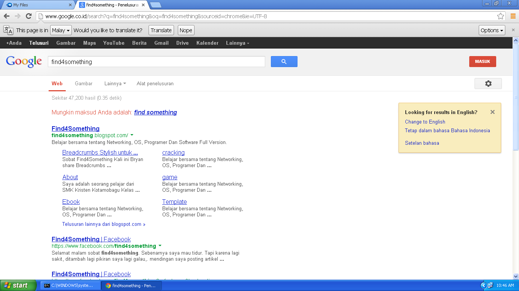The width and height of the screenshot is (519, 291).
Task: Reload the page with the refresh icon
Action: pyautogui.click(x=28, y=16)
